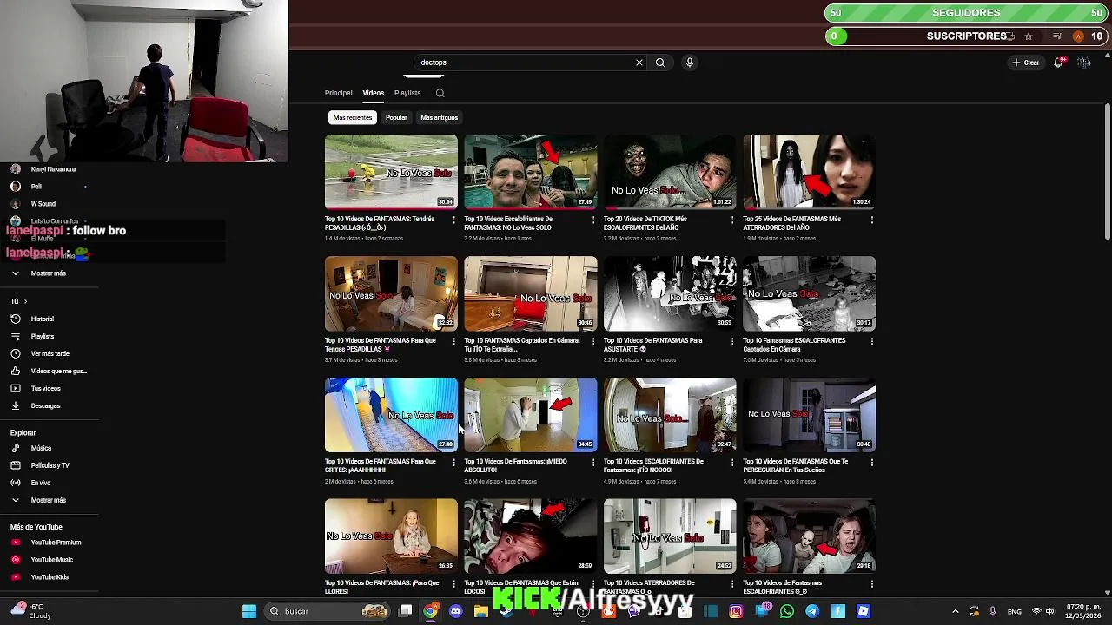Open WhatsApp from the taskbar
Viewport: 1112px width, 625px height.
786,611
